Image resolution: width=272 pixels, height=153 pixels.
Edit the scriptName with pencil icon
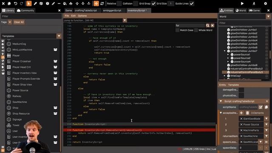tap(261, 107)
